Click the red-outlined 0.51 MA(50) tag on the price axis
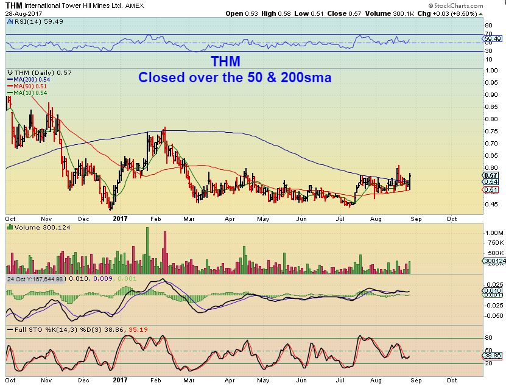Viewport: 506px width, 386px height. [x=491, y=190]
